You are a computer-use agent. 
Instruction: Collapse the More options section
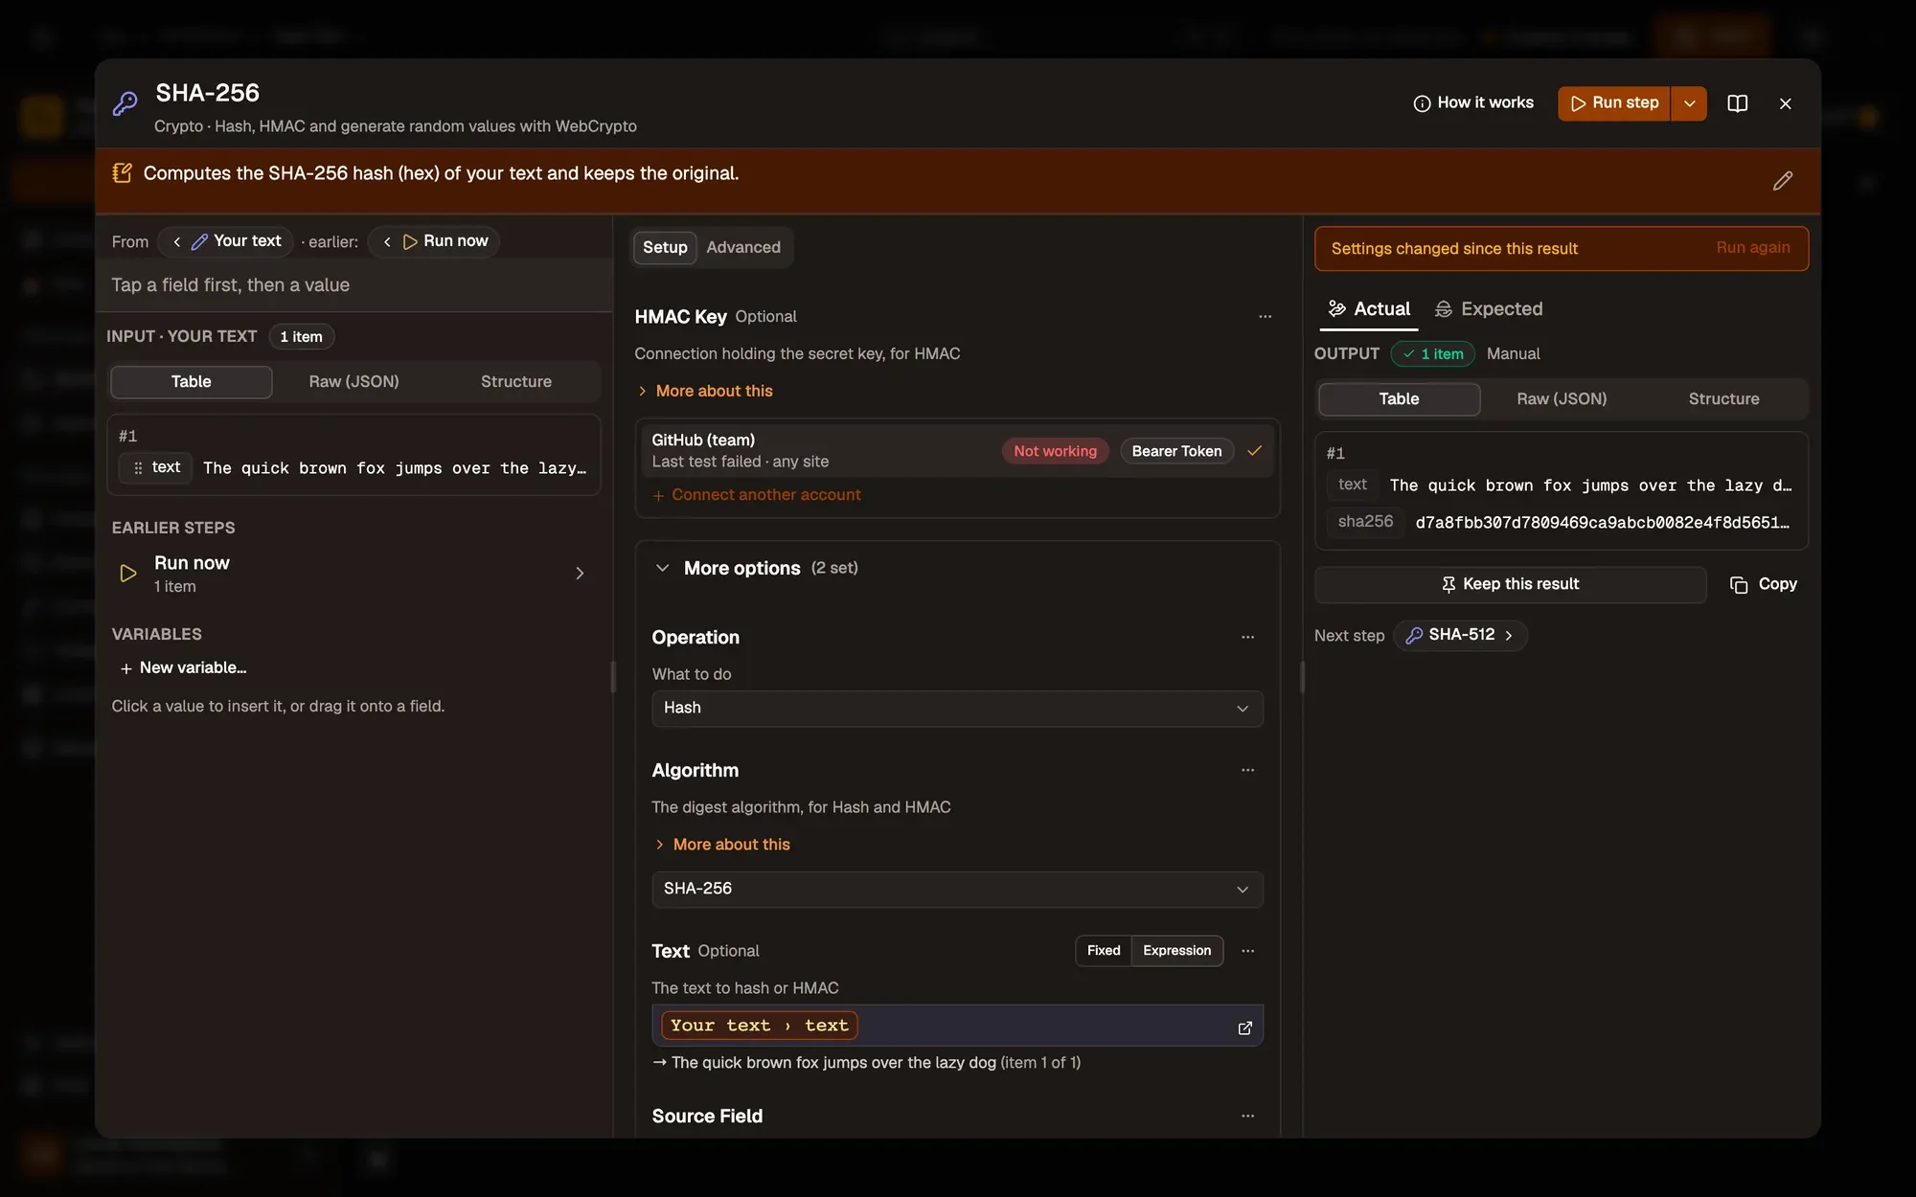[662, 568]
